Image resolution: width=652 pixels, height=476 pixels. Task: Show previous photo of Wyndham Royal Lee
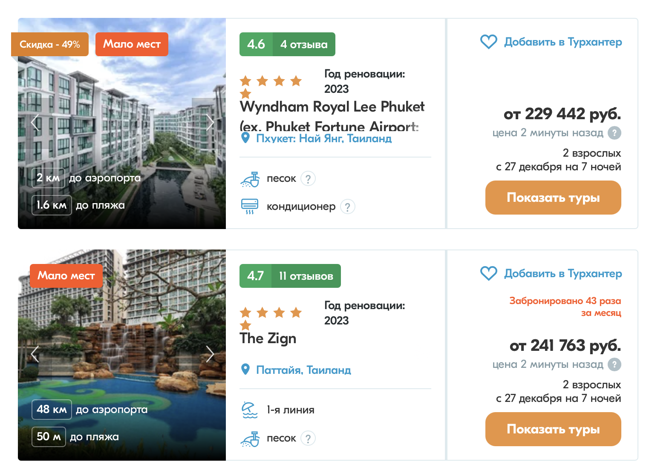[35, 123]
